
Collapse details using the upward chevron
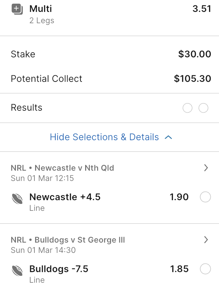click(168, 137)
